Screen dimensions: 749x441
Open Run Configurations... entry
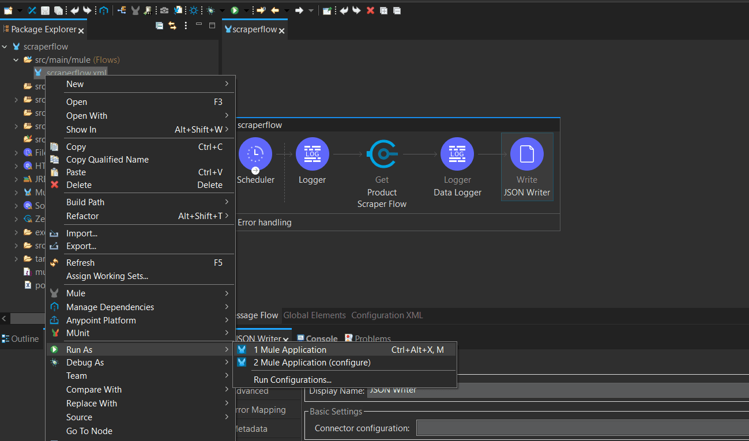click(x=345, y=380)
